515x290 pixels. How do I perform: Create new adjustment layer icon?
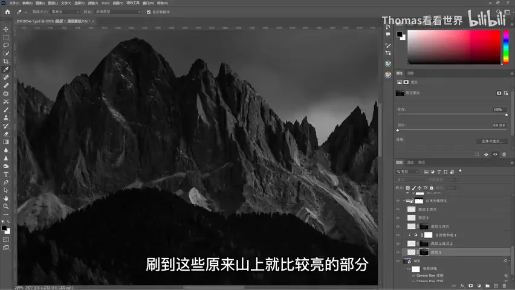pos(479,286)
